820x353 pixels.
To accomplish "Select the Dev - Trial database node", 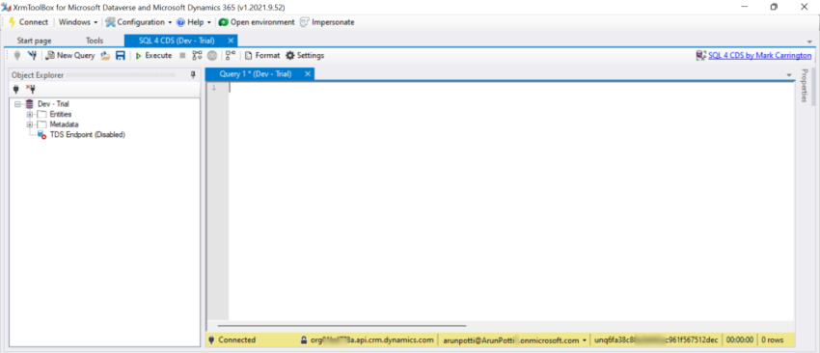I will [53, 104].
